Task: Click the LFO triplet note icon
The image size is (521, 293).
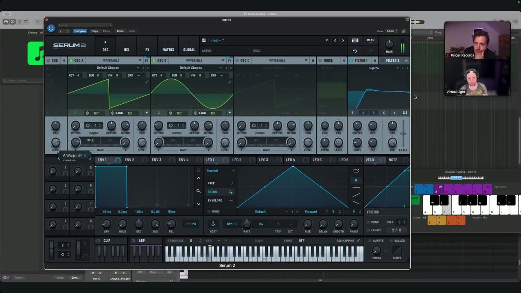Action: pos(278,224)
